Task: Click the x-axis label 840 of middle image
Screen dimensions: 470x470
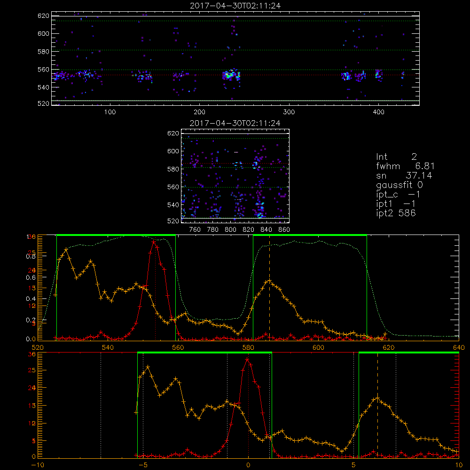Action: tap(266, 230)
